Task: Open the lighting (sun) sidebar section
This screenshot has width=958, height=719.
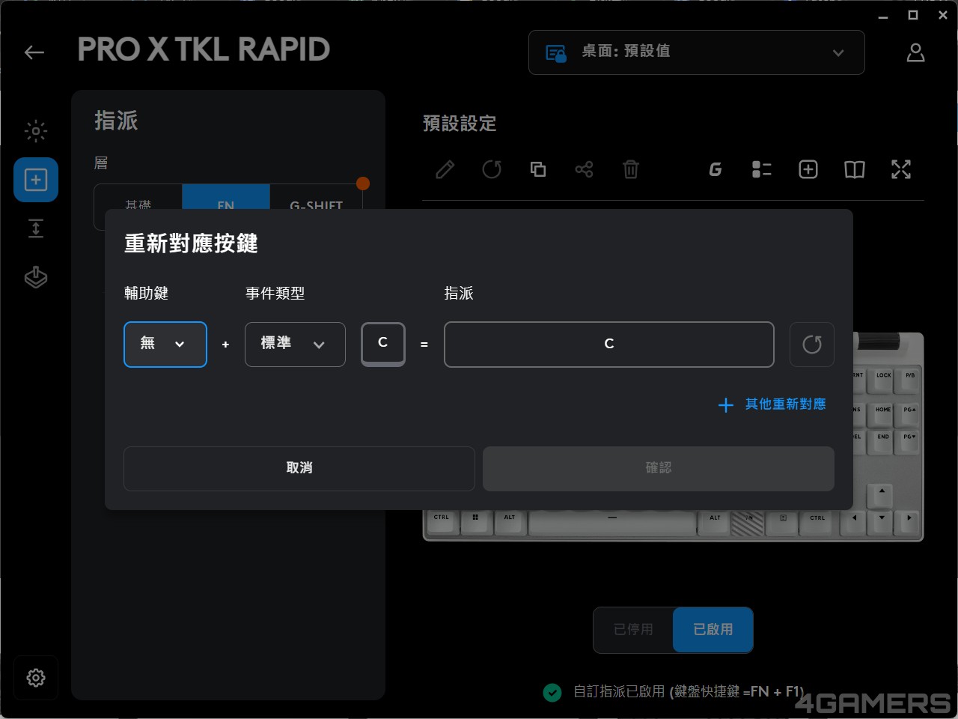Action: click(x=35, y=131)
